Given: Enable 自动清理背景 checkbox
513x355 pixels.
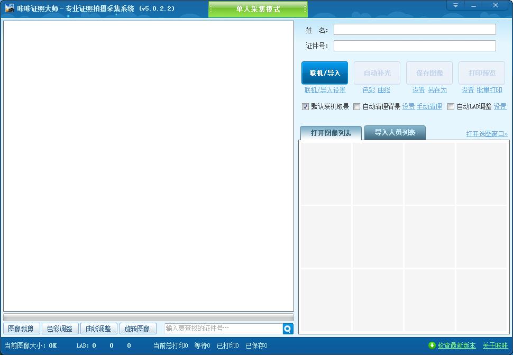Looking at the screenshot, I should point(357,107).
